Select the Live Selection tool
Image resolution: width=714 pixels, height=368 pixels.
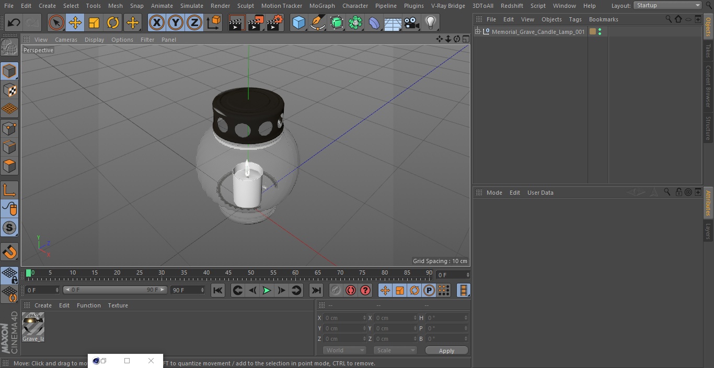[56, 22]
